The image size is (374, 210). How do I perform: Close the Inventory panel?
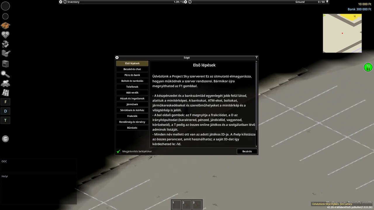pyautogui.click(x=61, y=2)
